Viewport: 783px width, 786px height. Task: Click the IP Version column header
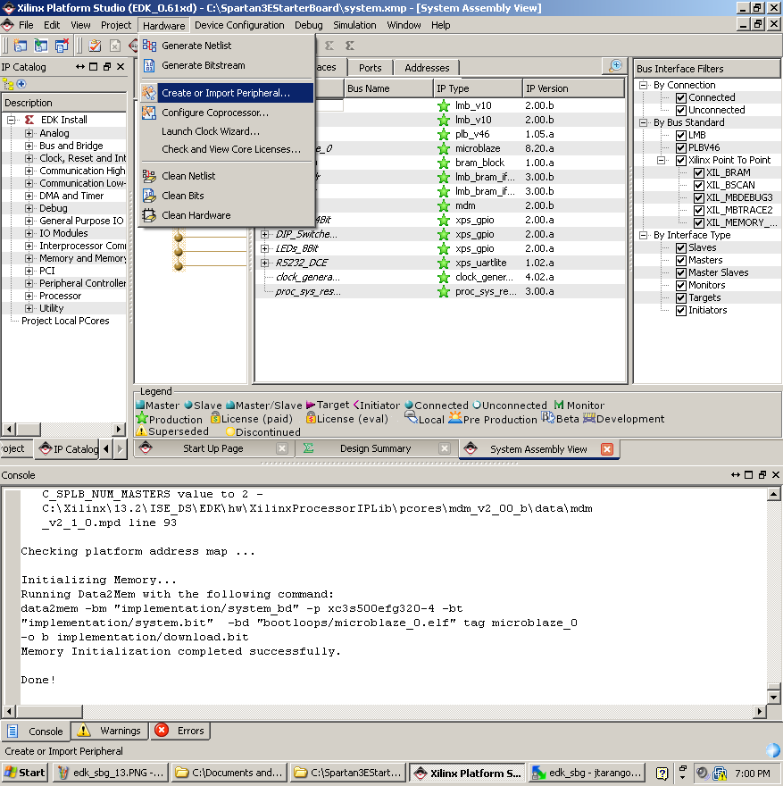573,88
